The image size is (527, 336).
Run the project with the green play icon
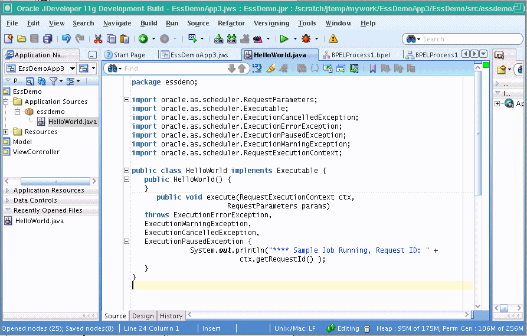(284, 39)
